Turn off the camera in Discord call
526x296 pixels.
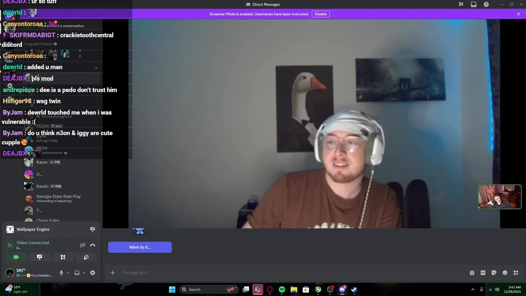tap(16, 257)
